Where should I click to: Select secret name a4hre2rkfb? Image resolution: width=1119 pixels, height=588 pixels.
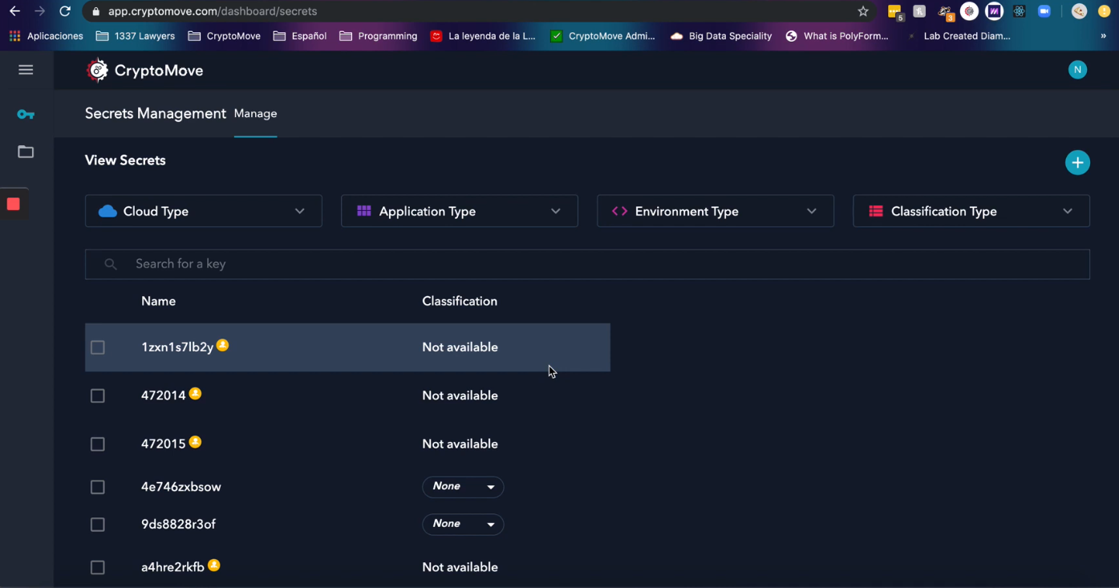(172, 567)
